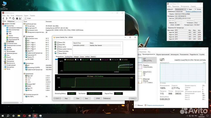The height and width of the screenshot is (118, 211).
Task: Stop the stability test
Action: [66, 98]
